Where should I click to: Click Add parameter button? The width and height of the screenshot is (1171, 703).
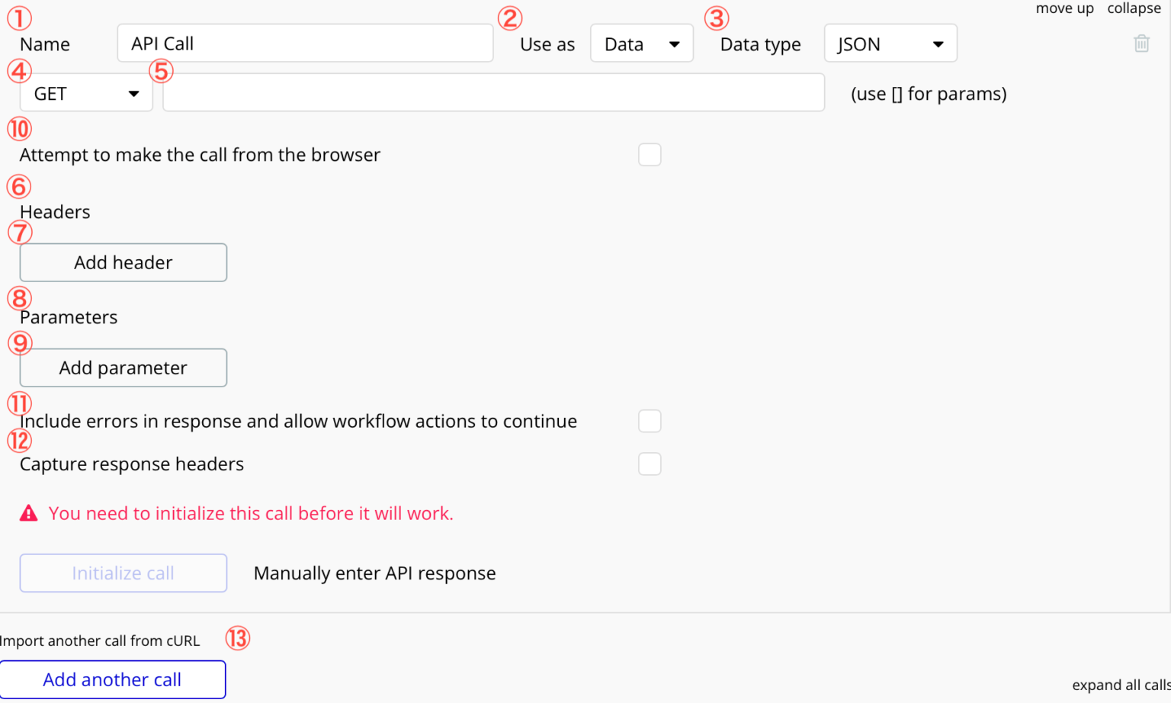(x=123, y=368)
